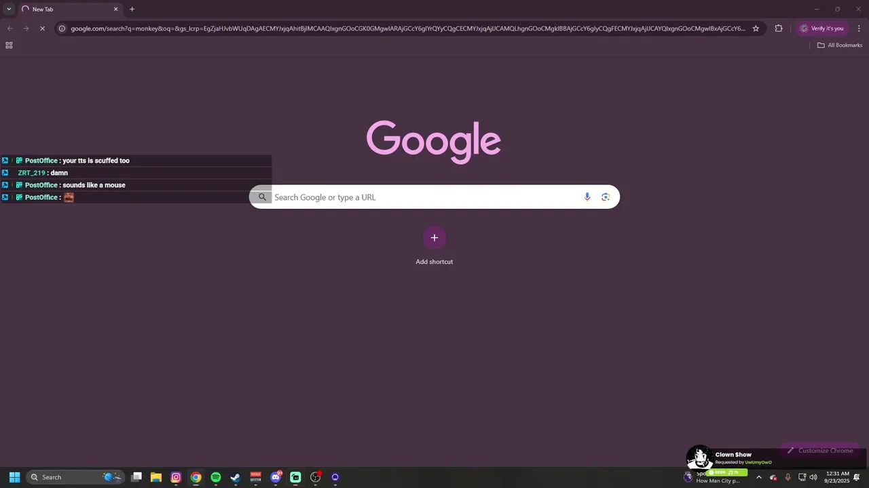Switch to Chrome taskbar icon
The width and height of the screenshot is (869, 488).
click(x=196, y=477)
